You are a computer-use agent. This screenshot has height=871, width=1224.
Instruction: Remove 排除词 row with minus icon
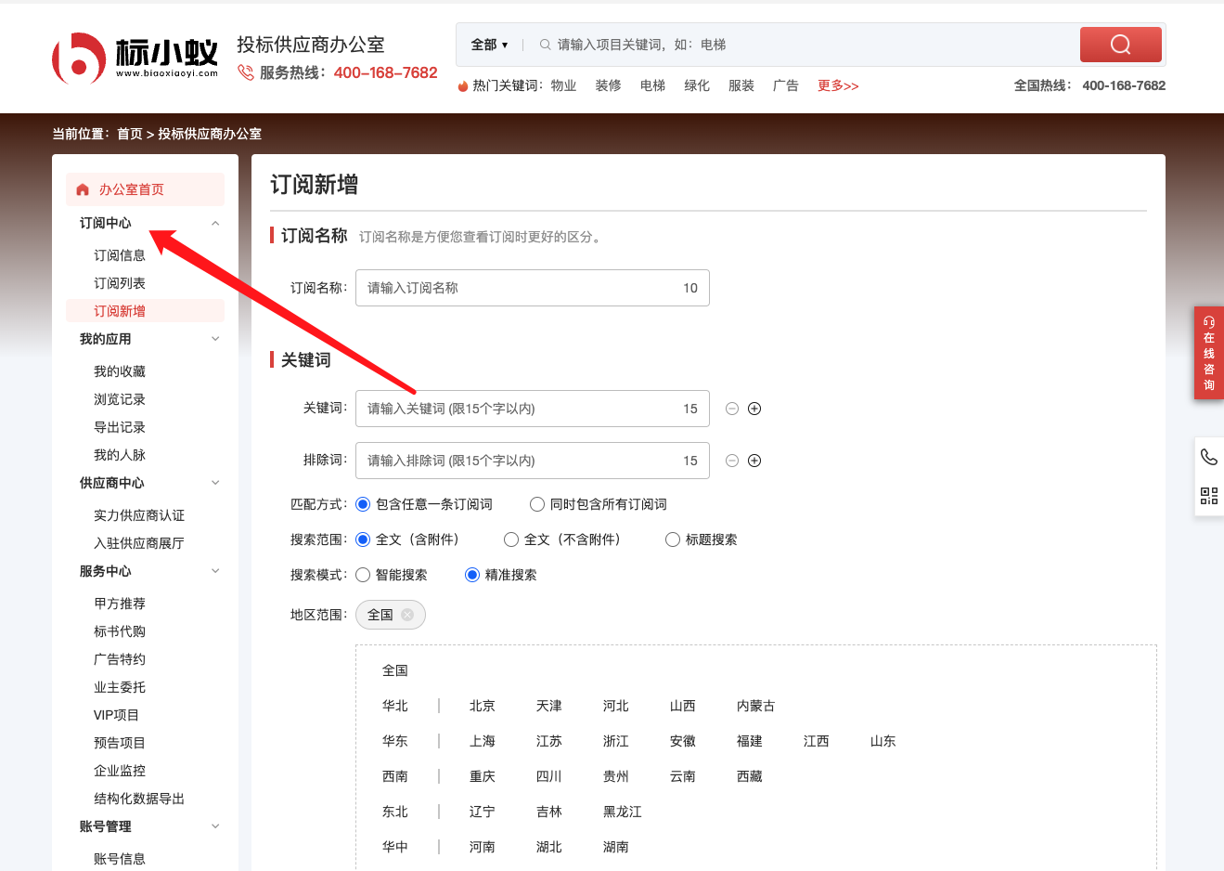pyautogui.click(x=732, y=461)
